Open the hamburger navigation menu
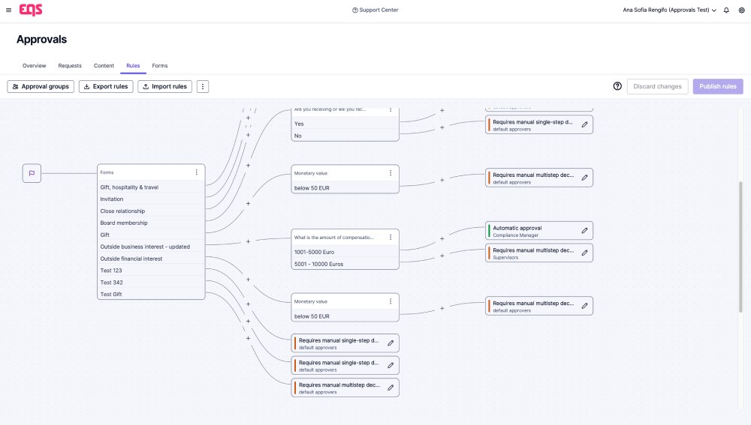 pos(8,10)
